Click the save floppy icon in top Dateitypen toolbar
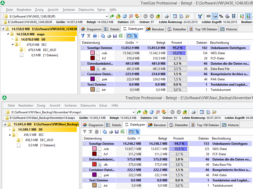The width and height of the screenshot is (253, 189). click(x=115, y=36)
